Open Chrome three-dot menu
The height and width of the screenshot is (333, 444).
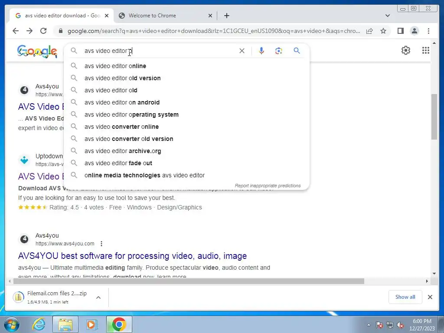click(x=428, y=31)
